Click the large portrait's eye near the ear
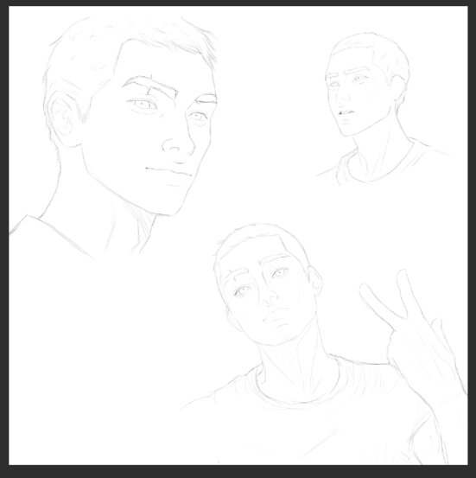The width and height of the screenshot is (476, 478). 142,105
